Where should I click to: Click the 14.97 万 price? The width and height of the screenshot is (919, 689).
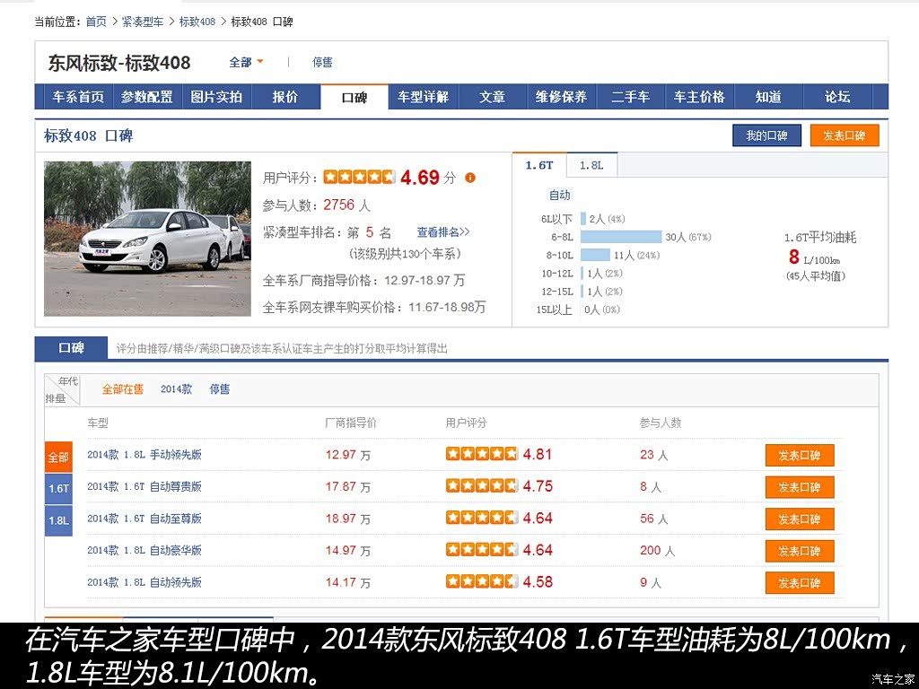[348, 550]
